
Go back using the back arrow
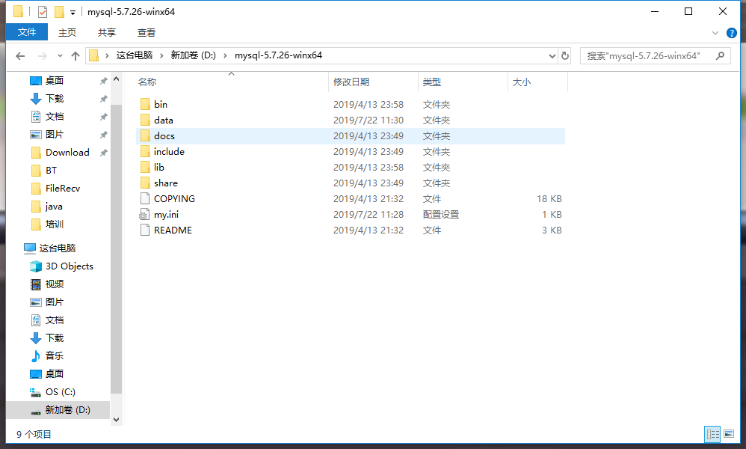(20, 56)
